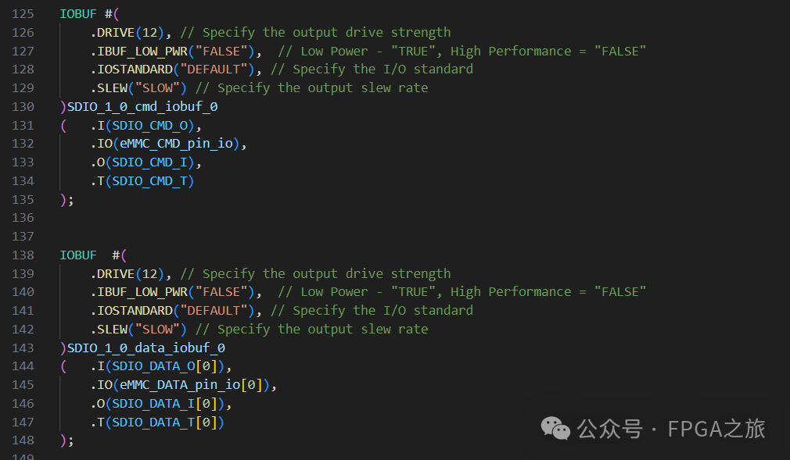Viewport: 790px width, 460px height.
Task: Select line number 130 in the gutter
Action: pyautogui.click(x=23, y=106)
